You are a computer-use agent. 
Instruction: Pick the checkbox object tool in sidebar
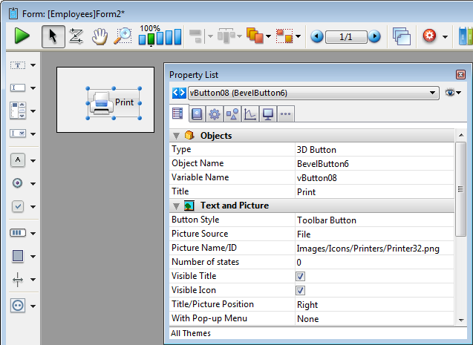click(19, 206)
